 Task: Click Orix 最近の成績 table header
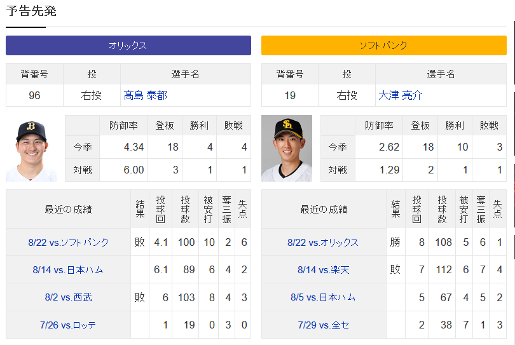[x=68, y=209]
